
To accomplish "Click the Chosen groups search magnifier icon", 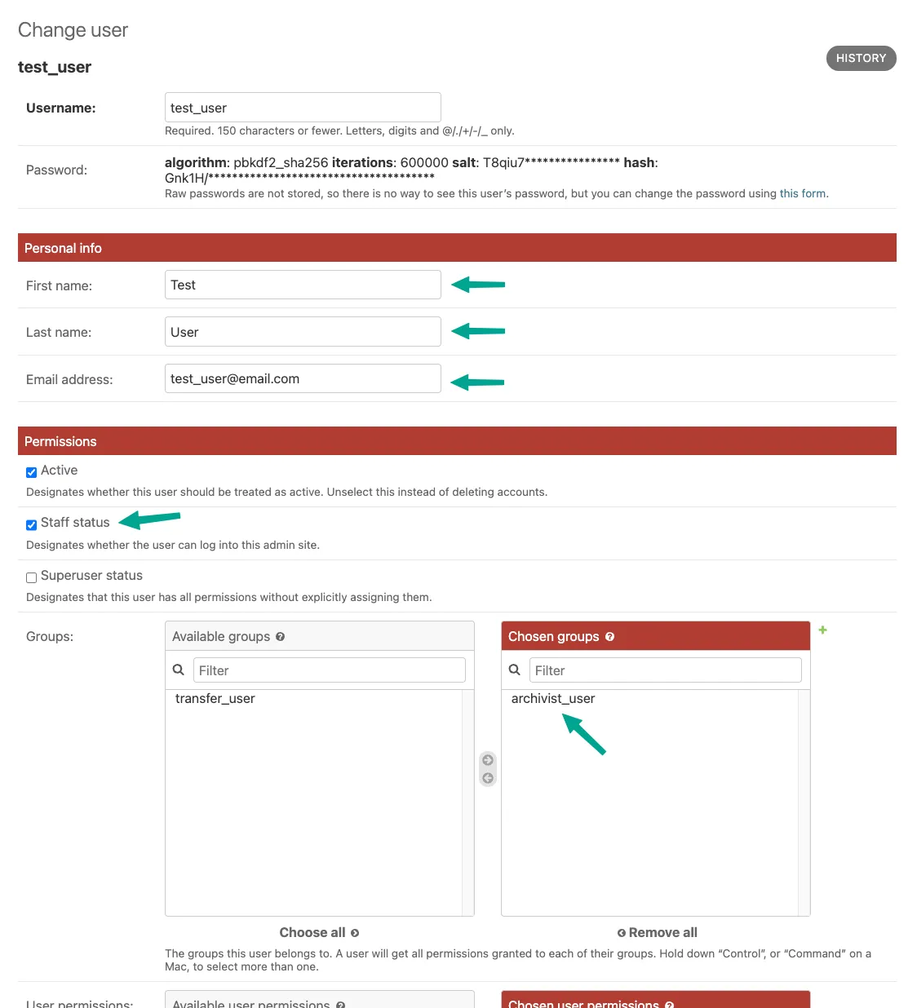I will click(515, 670).
